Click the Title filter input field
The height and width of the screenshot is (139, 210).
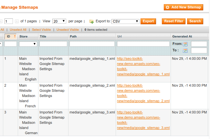tap(53, 44)
